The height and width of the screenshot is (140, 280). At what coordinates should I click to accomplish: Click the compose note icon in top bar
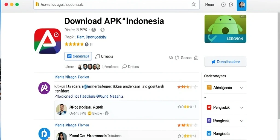click(x=231, y=5)
